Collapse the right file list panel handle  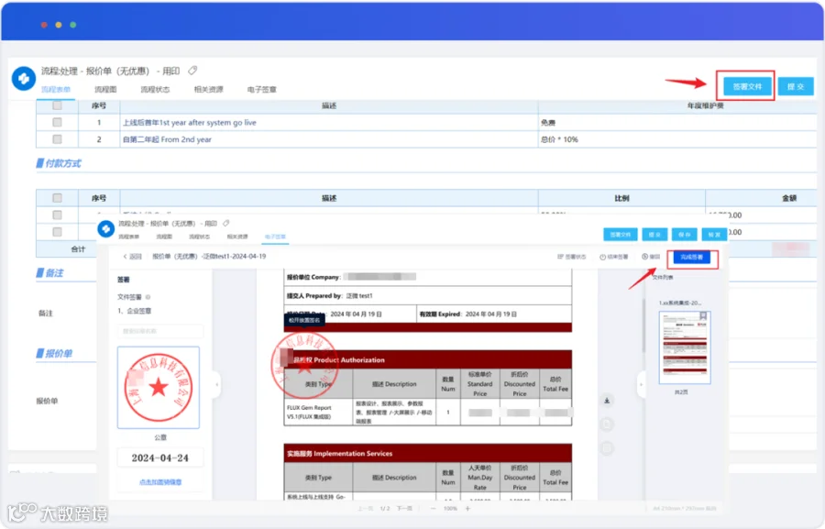point(641,385)
